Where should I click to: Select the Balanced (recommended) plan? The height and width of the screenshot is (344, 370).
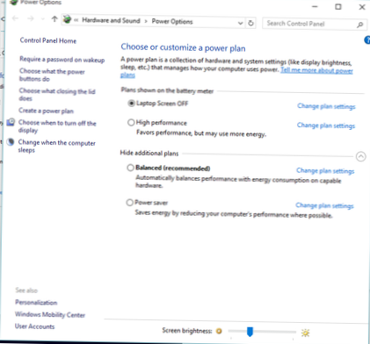[x=130, y=168]
